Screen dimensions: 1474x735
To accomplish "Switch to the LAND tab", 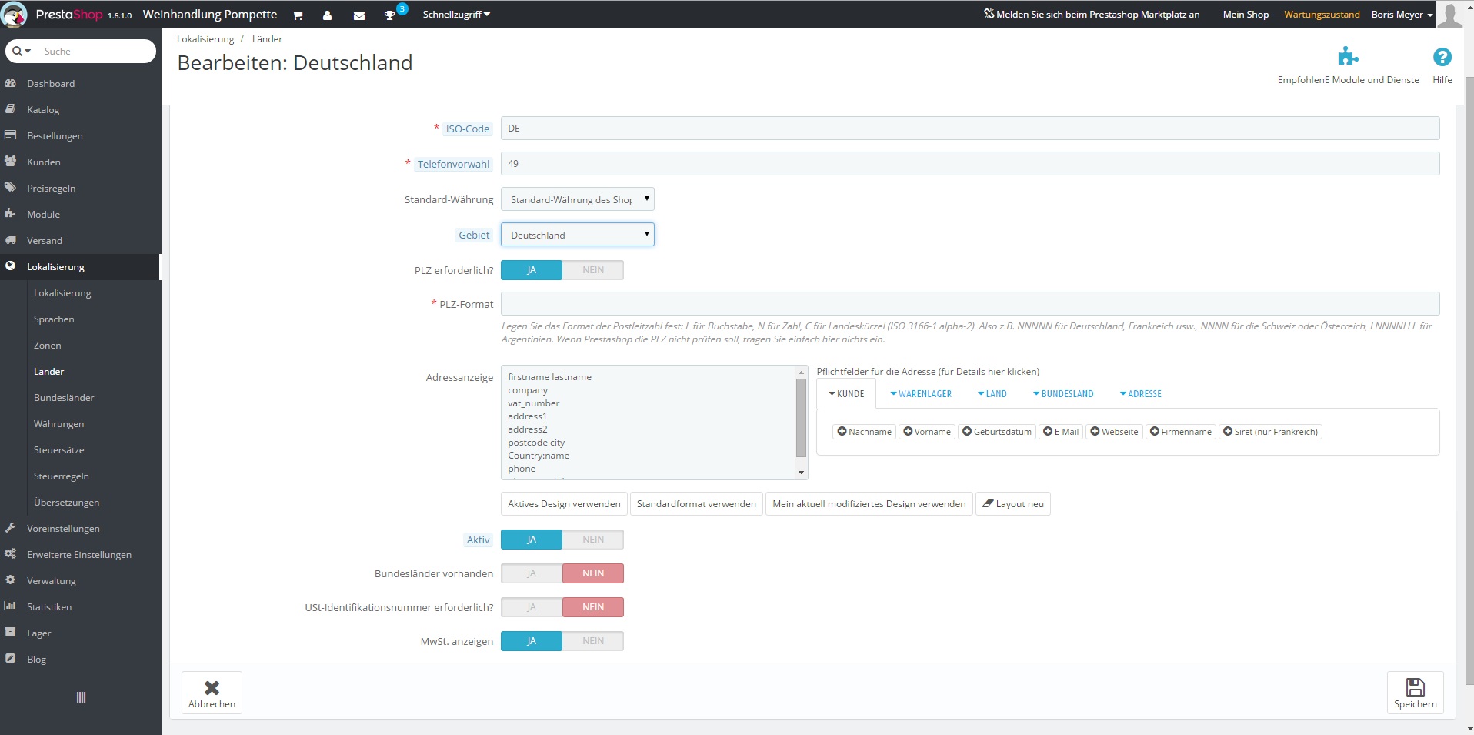I will pos(992,393).
